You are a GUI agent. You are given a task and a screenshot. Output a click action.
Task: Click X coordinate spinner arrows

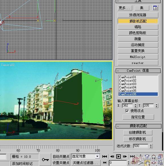[136, 106]
